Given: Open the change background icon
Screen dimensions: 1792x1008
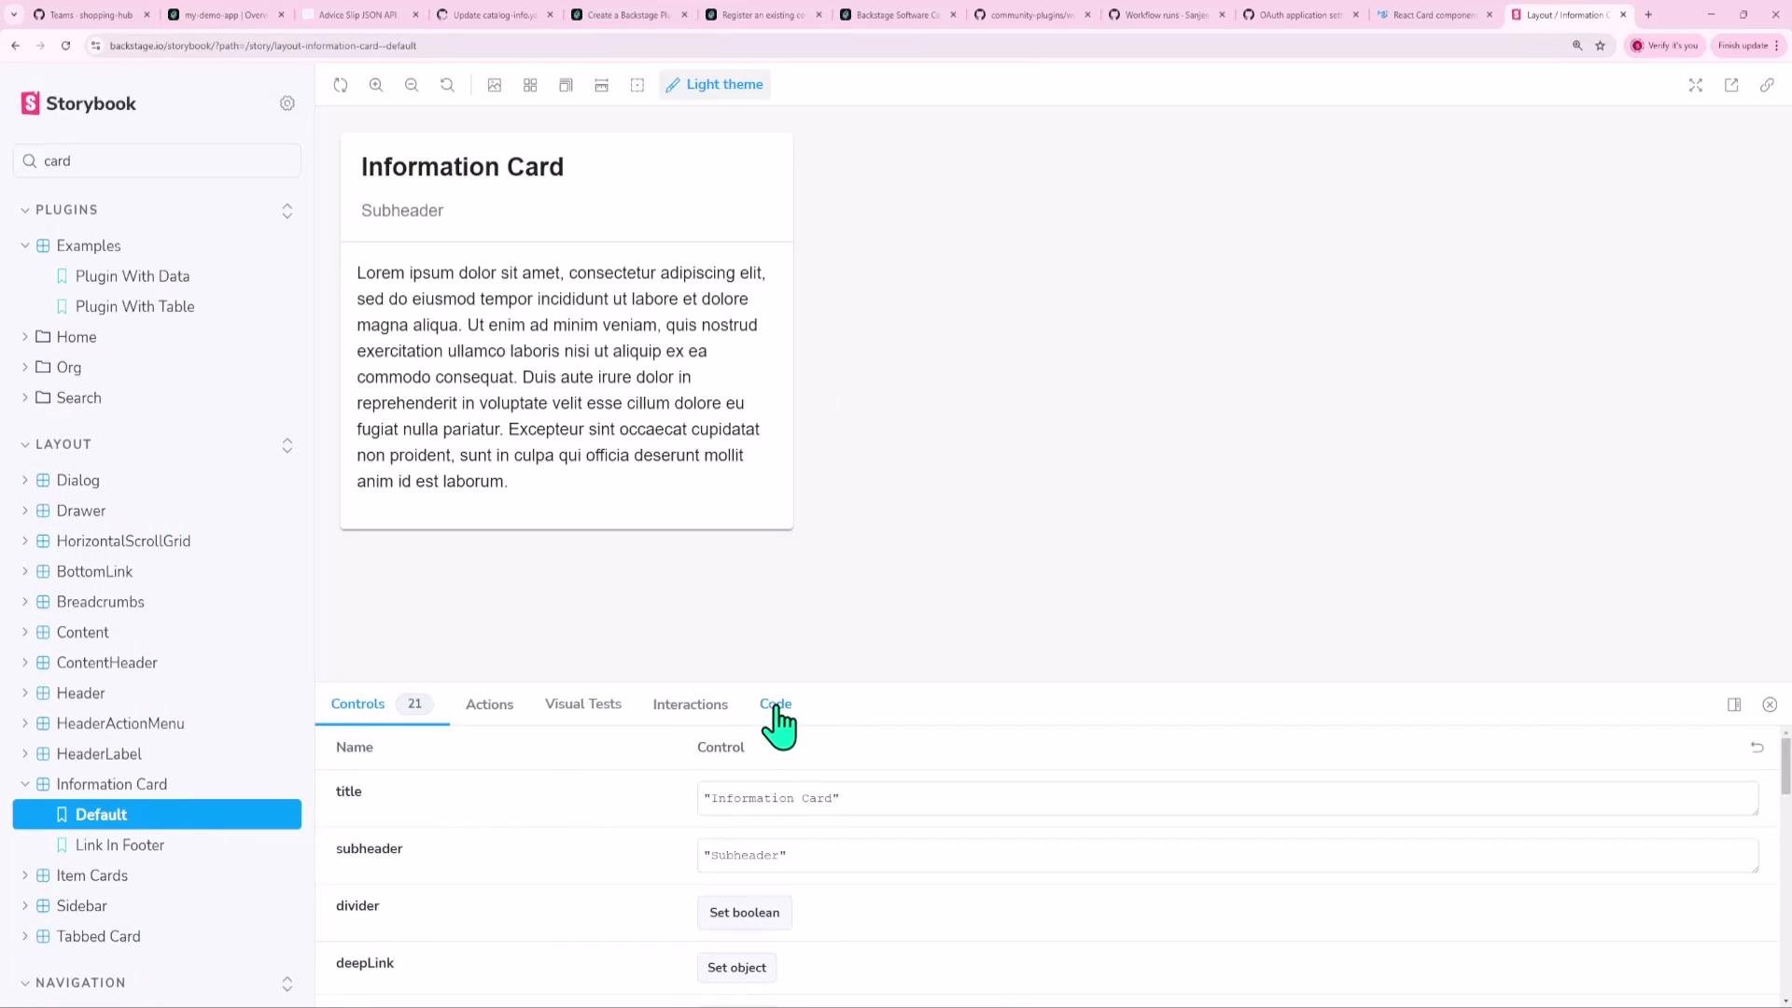Looking at the screenshot, I should pos(495,85).
